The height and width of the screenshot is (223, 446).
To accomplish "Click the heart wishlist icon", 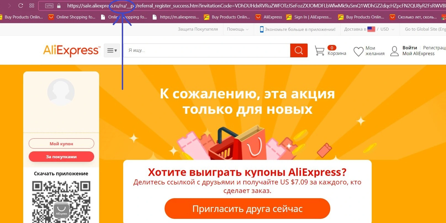I will point(358,52).
